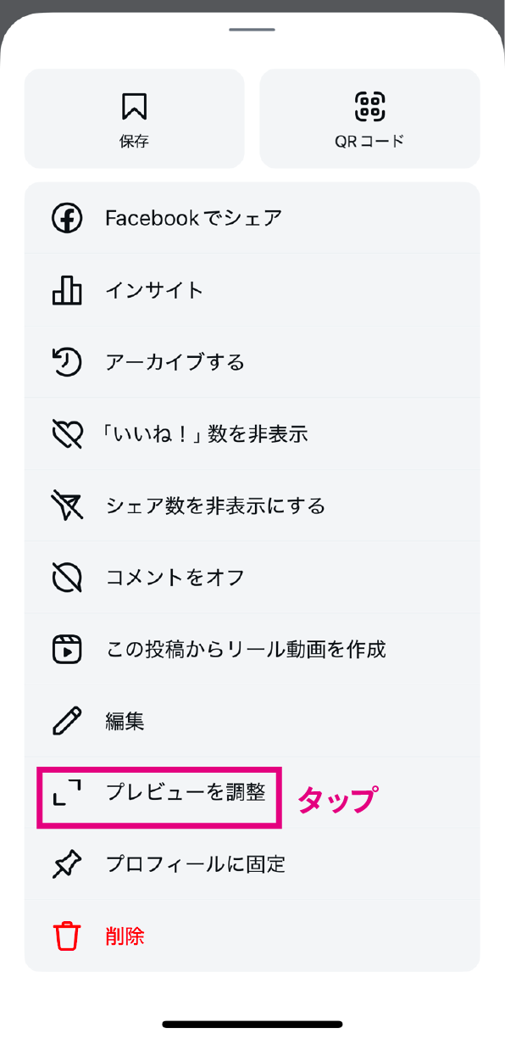Screen dimensions: 505x1039
Task: Tap the bookmark save icon
Action: click(x=134, y=106)
